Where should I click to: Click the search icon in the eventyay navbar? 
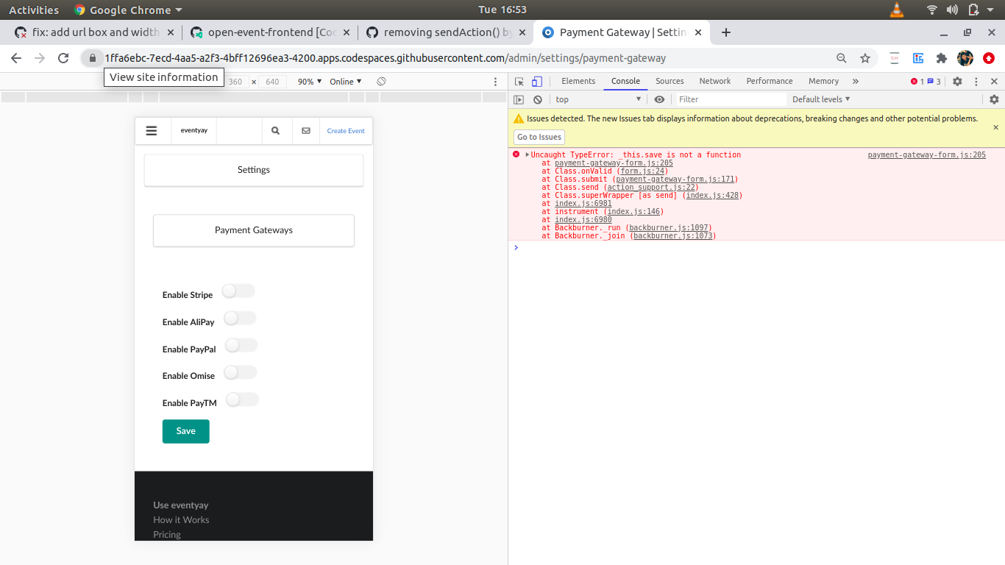277,130
